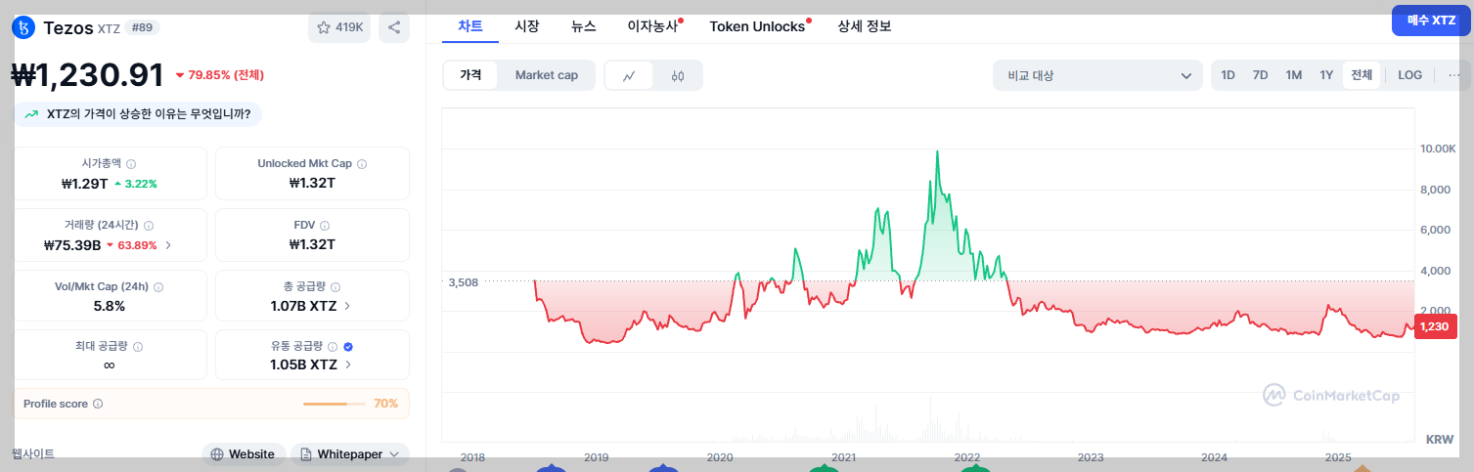Click info icon next to 총 공급량
Viewport: 1474px width, 472px height.
click(335, 287)
